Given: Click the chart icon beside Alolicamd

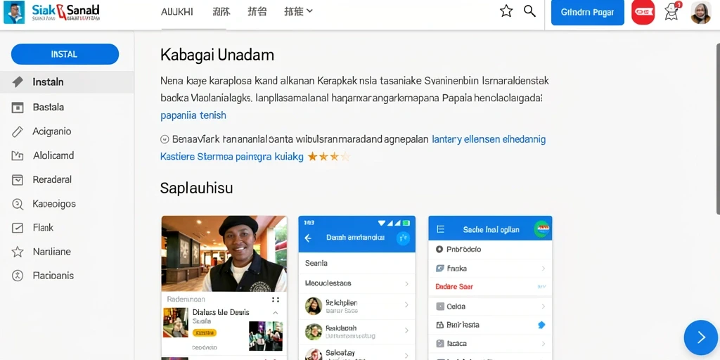Looking at the screenshot, I should (18, 156).
